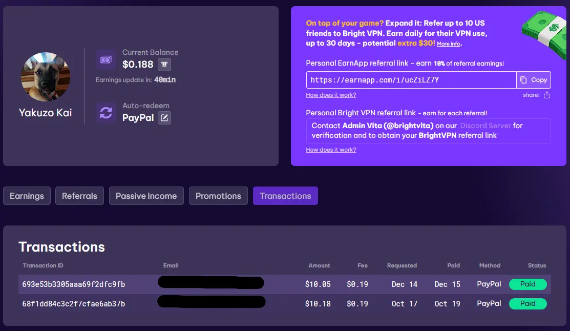Select the Transactions tab

coord(285,196)
